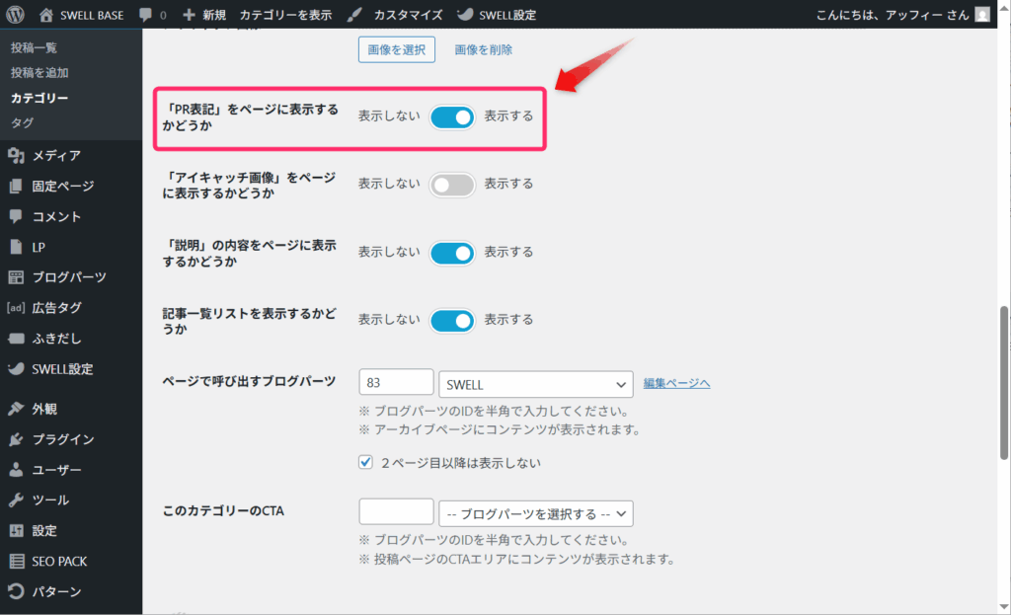The width and height of the screenshot is (1011, 615).
Task: Toggle the 「説明」の内容 display switch
Action: 452,253
